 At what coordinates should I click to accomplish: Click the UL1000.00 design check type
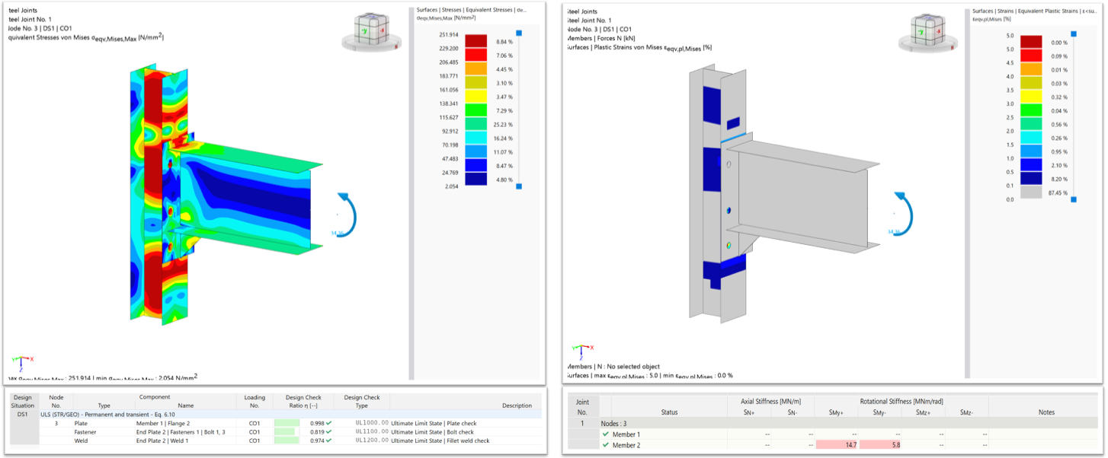click(372, 422)
